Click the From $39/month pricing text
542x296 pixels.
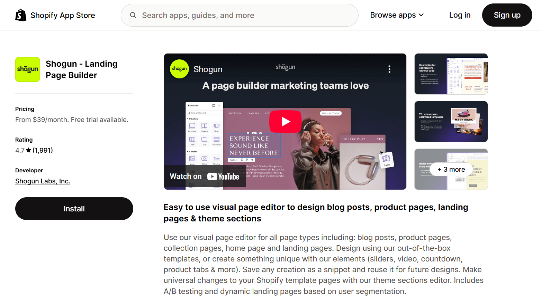(x=72, y=120)
